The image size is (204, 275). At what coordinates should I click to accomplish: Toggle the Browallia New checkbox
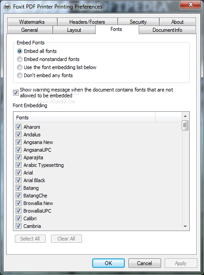point(18,203)
